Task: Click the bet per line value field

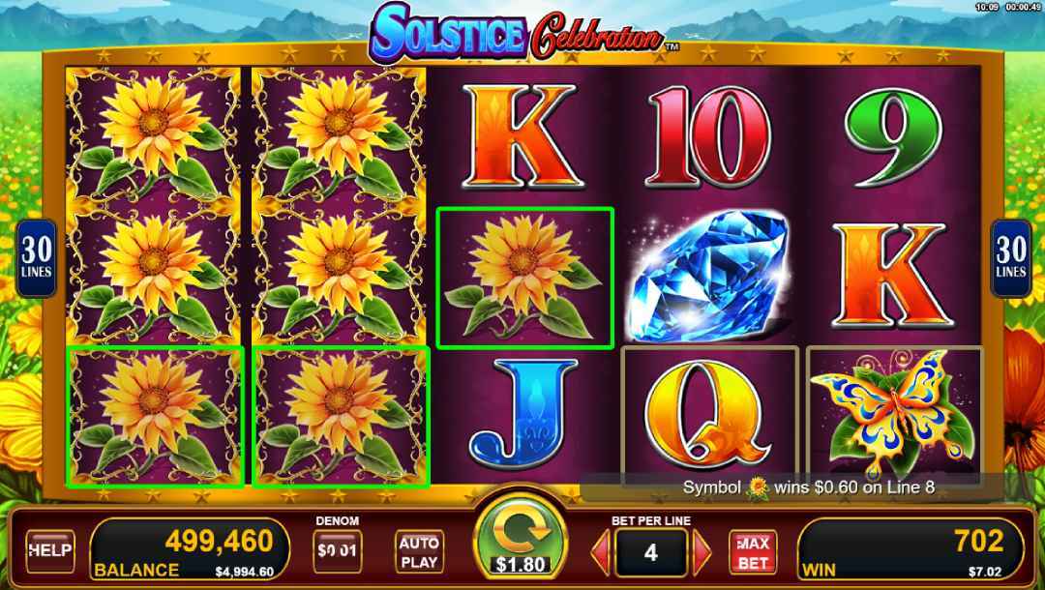Action: (x=651, y=552)
